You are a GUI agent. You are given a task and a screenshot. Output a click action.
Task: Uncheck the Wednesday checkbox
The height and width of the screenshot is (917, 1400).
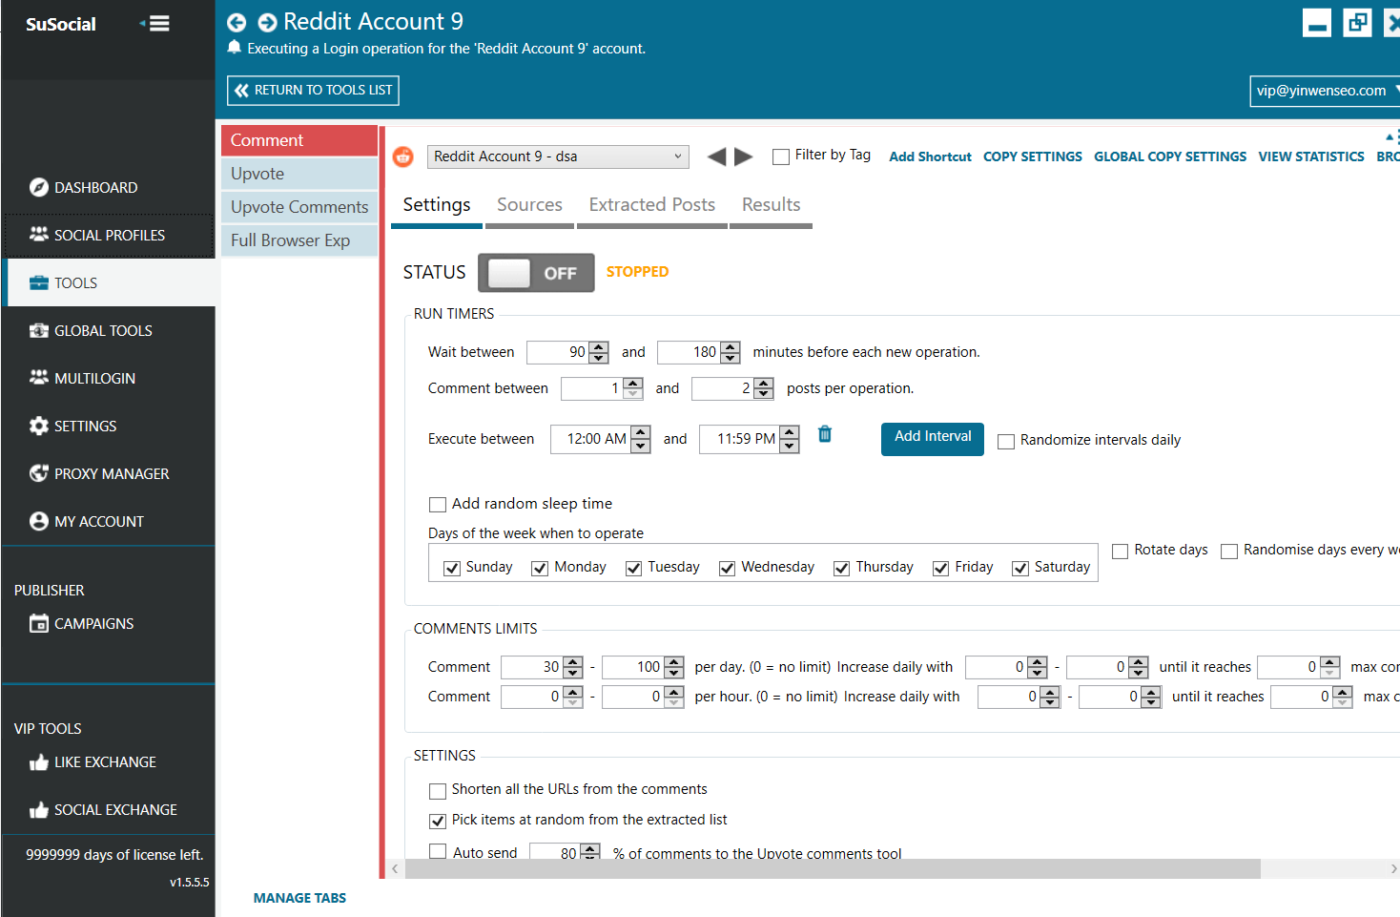pos(728,569)
